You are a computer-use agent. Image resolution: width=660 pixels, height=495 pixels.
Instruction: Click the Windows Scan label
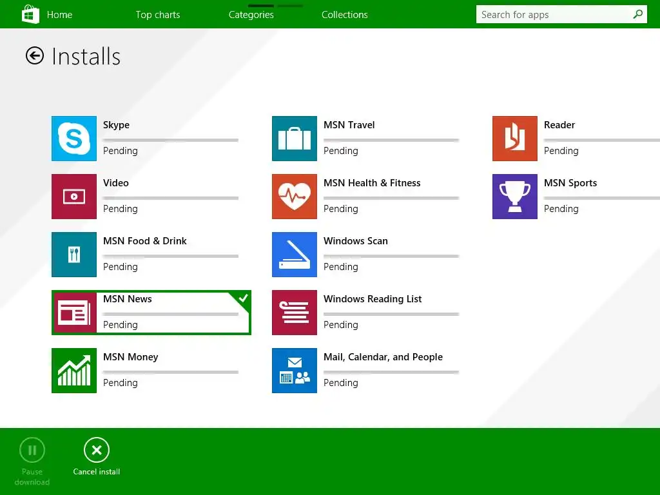click(x=356, y=241)
